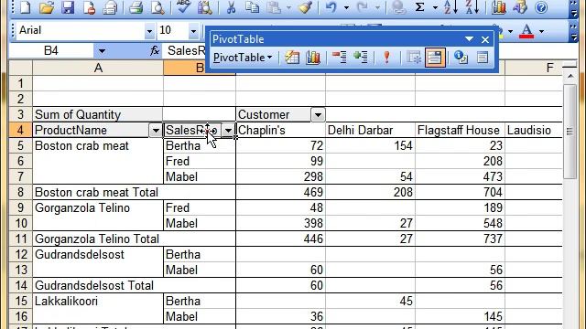
Task: Select row 8 header
Action: (x=20, y=192)
